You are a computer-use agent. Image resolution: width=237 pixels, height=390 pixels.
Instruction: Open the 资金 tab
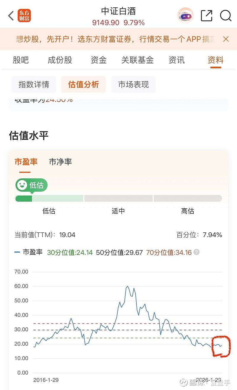pyautogui.click(x=99, y=60)
